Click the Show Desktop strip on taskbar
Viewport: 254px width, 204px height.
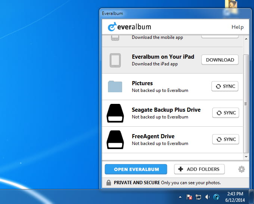251,197
